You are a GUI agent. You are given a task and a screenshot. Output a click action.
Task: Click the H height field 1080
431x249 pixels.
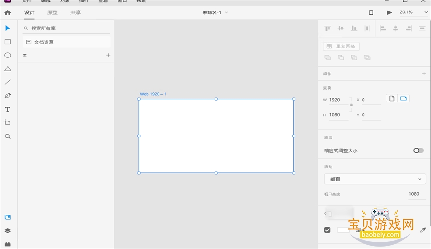point(339,115)
